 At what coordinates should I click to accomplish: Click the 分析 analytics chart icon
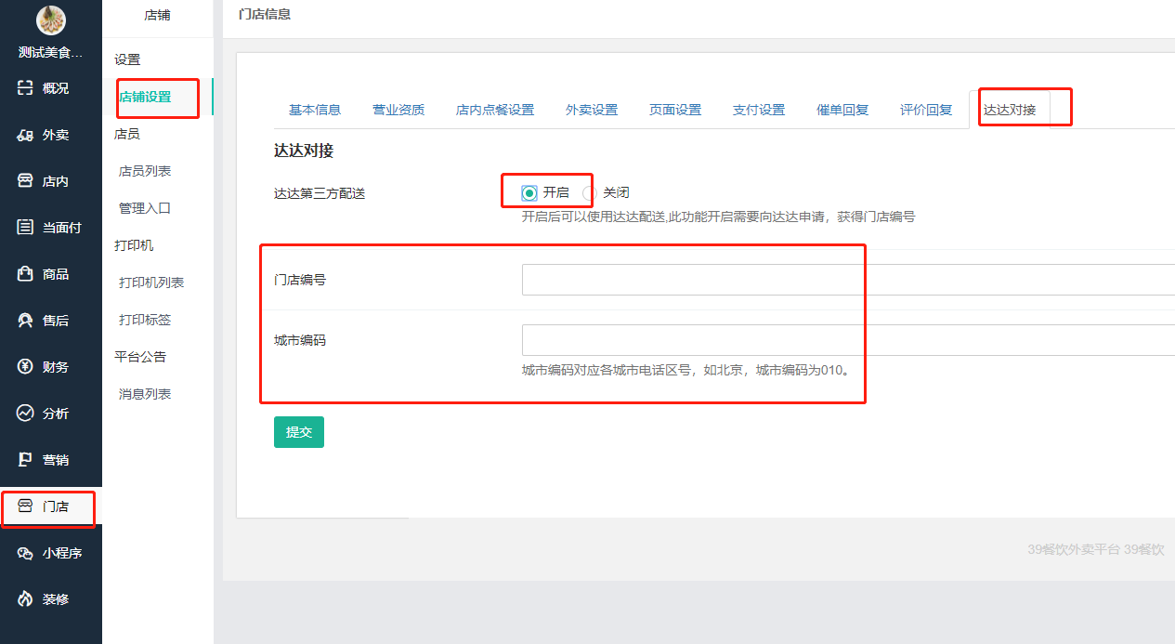25,414
